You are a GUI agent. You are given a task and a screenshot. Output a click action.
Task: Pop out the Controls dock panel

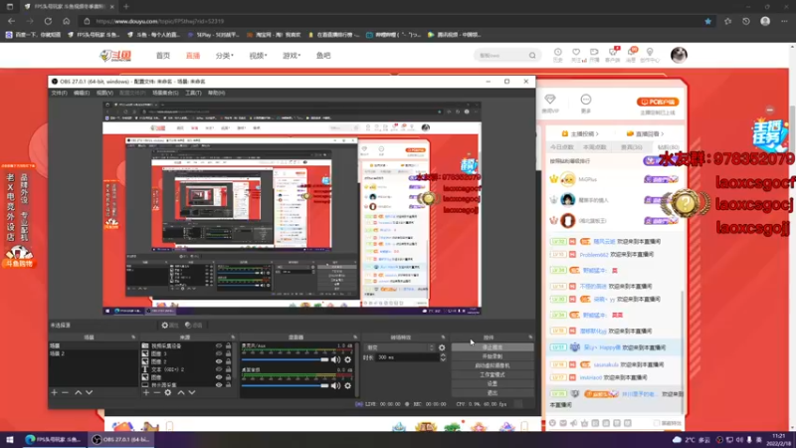[530, 337]
